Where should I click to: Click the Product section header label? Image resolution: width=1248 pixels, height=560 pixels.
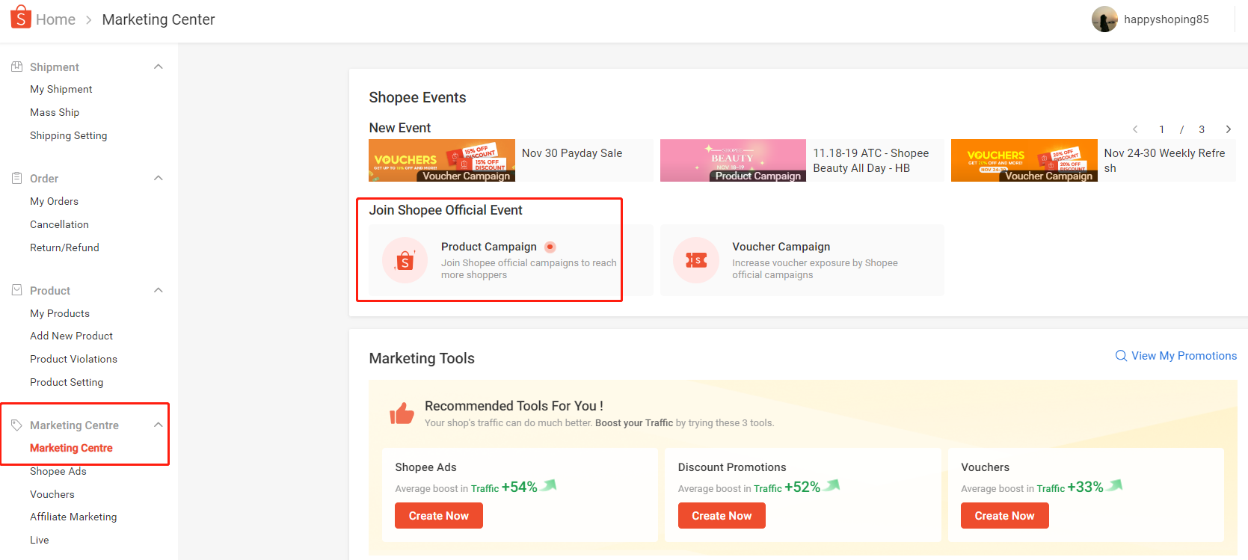point(50,290)
